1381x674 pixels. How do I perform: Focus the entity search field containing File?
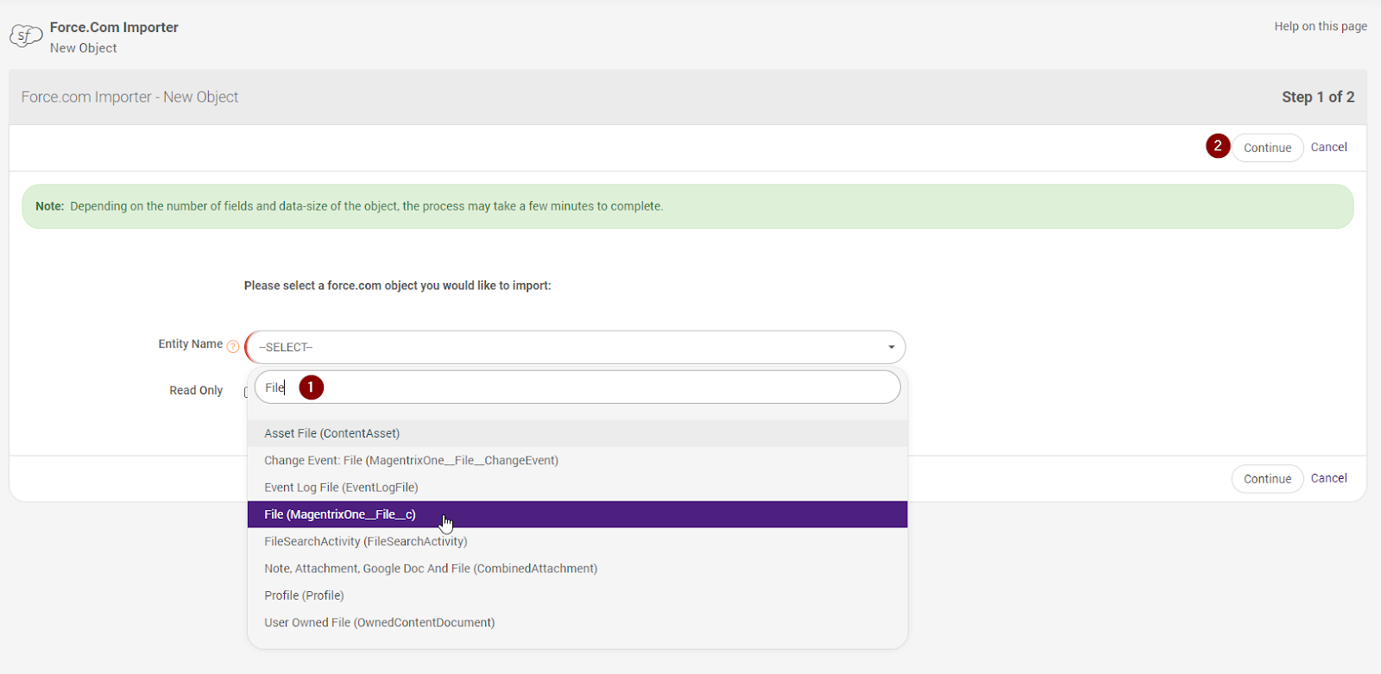(x=577, y=387)
